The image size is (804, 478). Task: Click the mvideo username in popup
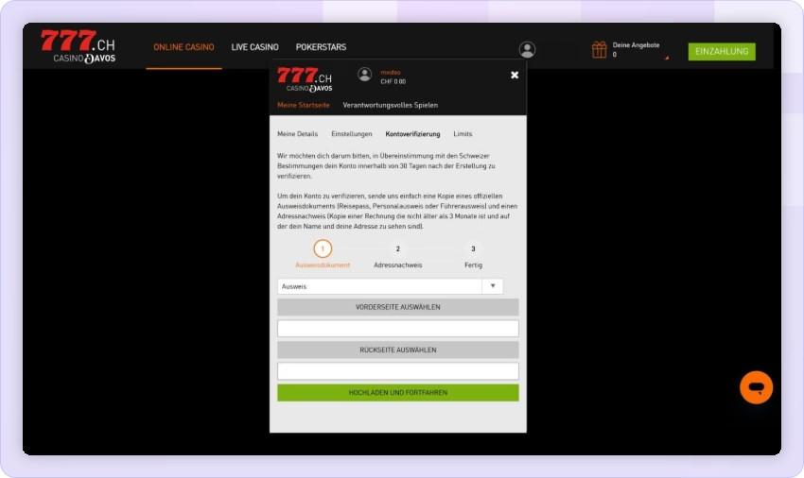391,72
